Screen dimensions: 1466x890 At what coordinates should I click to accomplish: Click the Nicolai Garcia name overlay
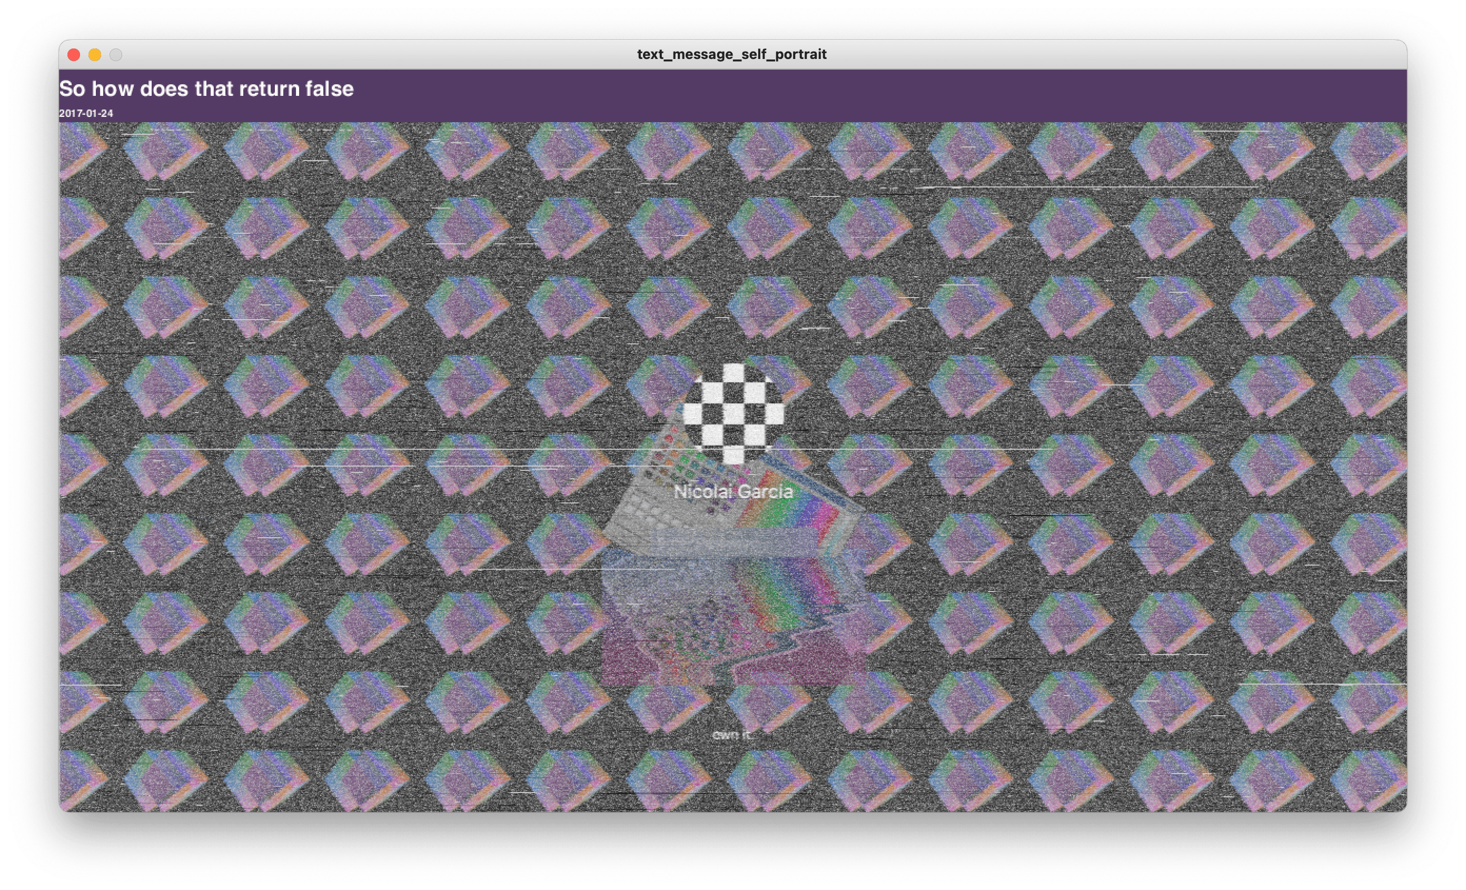coord(734,492)
